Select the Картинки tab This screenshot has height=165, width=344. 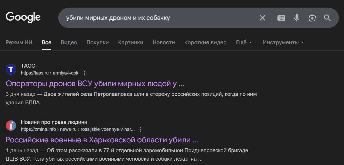(x=130, y=42)
